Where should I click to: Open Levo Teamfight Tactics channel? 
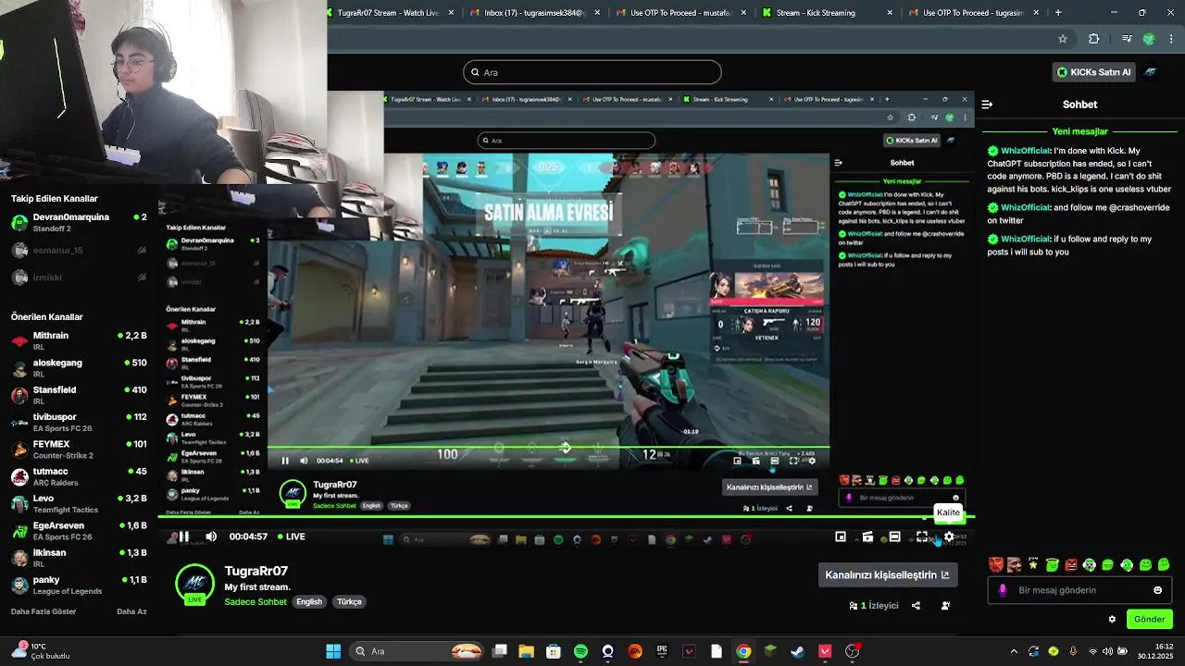pos(79,503)
